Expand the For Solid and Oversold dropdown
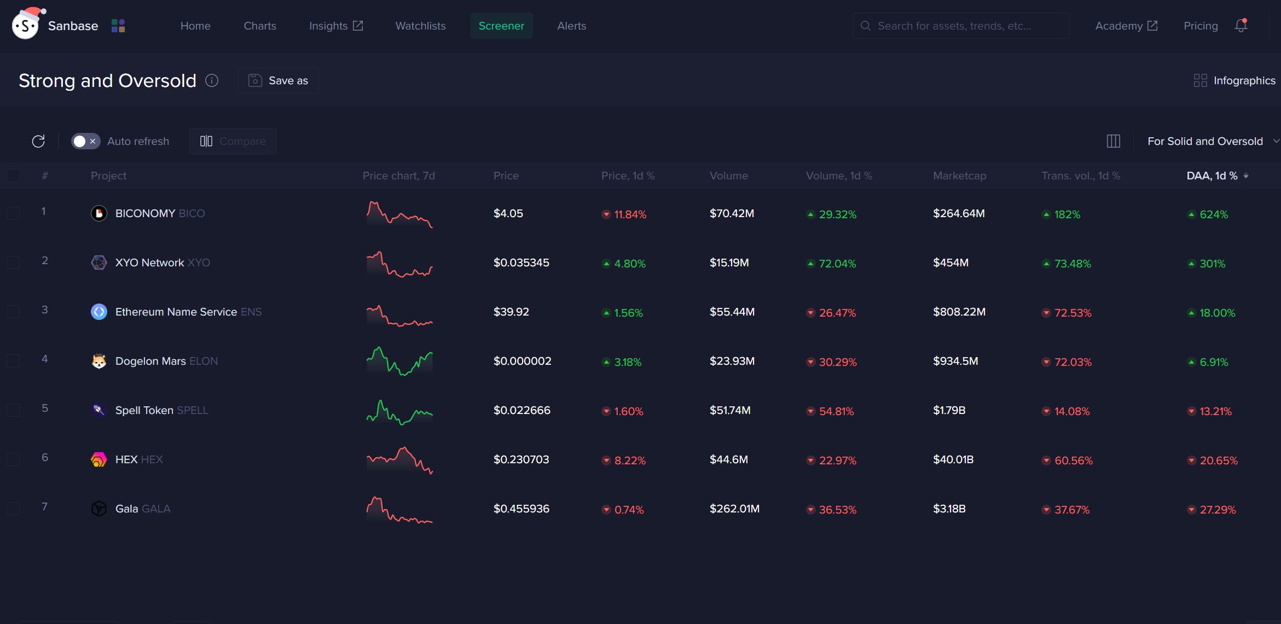The width and height of the screenshot is (1281, 624). pos(1213,141)
